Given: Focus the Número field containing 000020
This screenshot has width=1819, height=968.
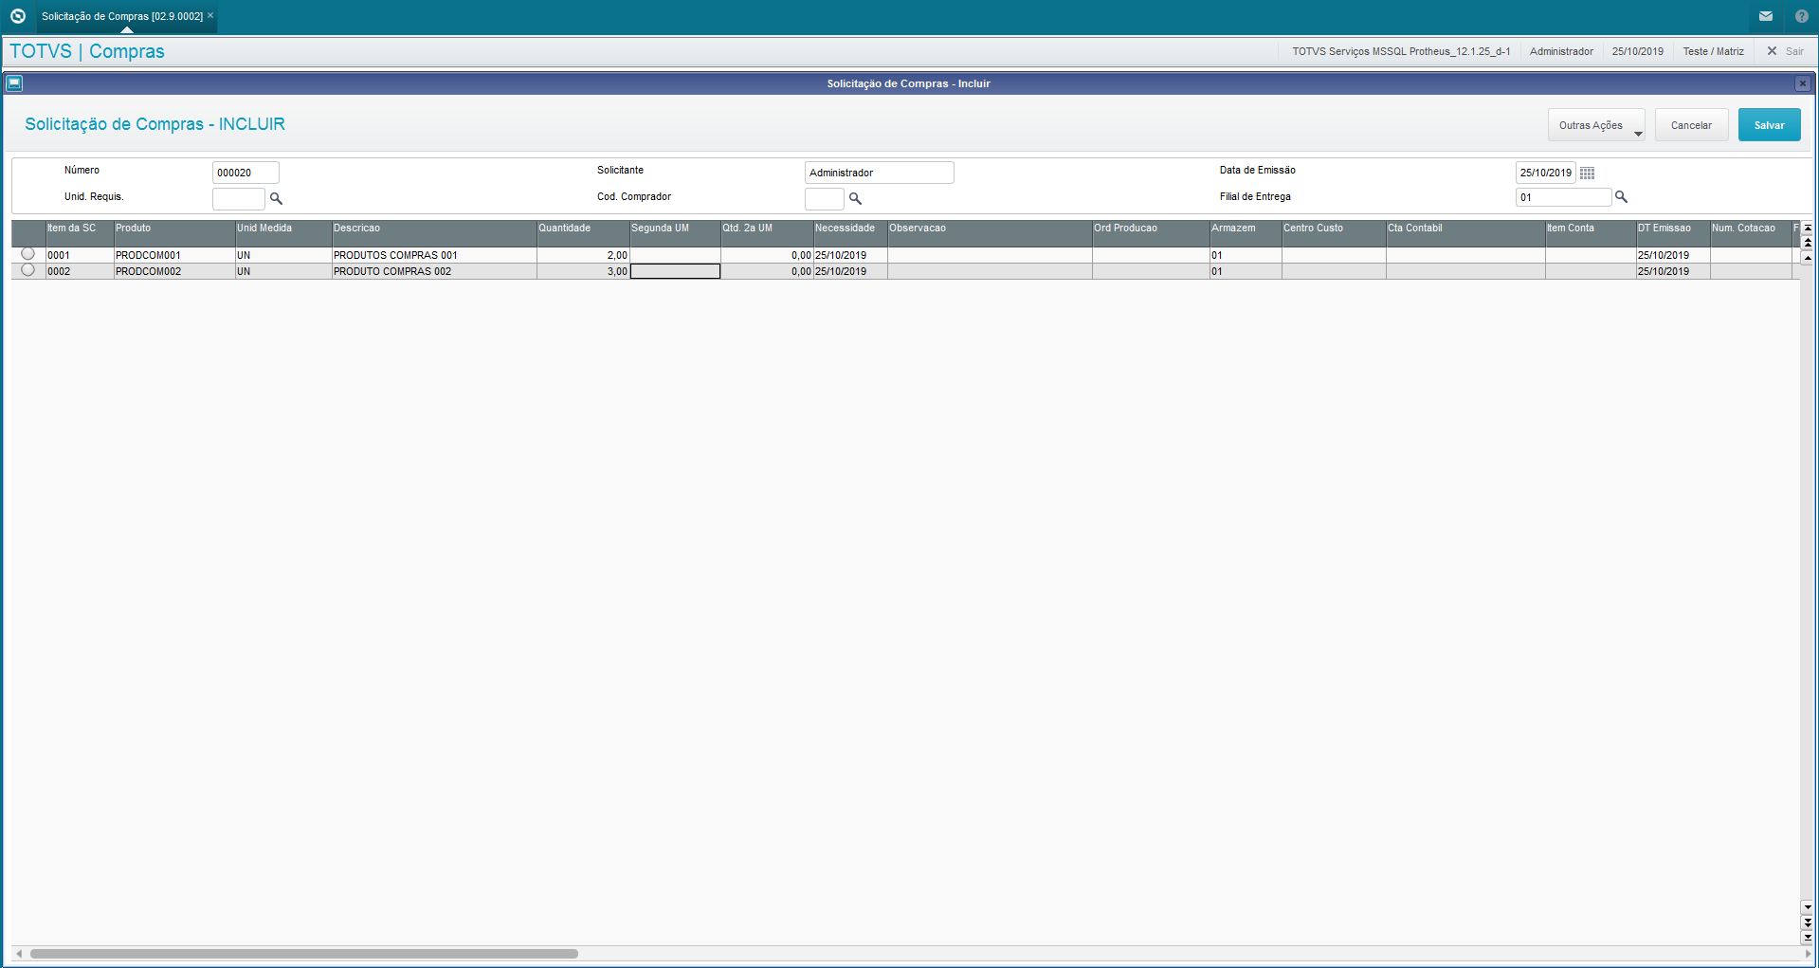Looking at the screenshot, I should pyautogui.click(x=246, y=173).
